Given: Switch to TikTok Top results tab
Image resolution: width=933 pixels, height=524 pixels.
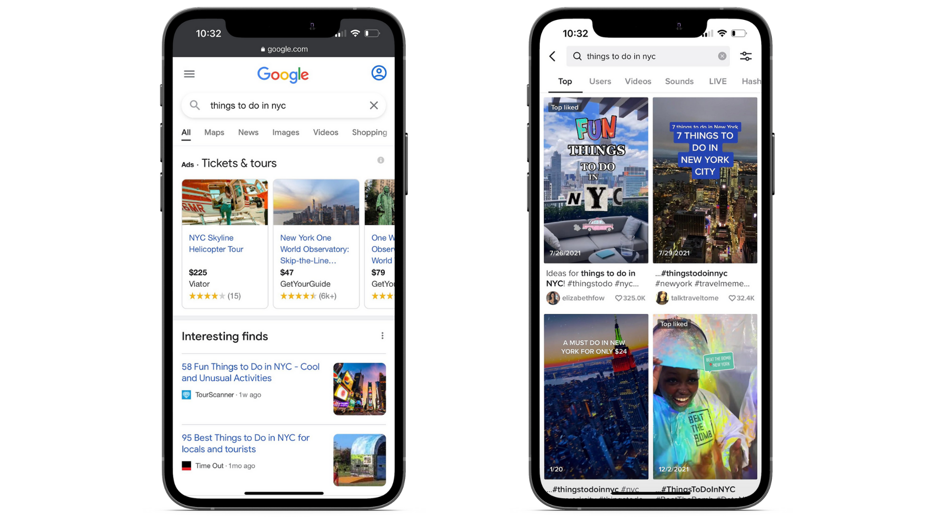Looking at the screenshot, I should coord(565,81).
